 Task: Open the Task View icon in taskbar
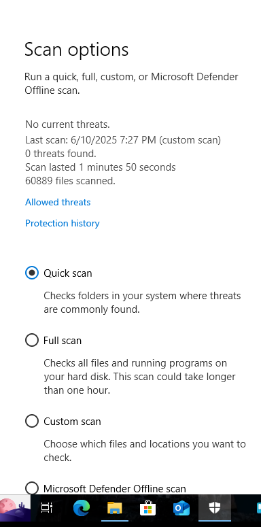click(47, 508)
